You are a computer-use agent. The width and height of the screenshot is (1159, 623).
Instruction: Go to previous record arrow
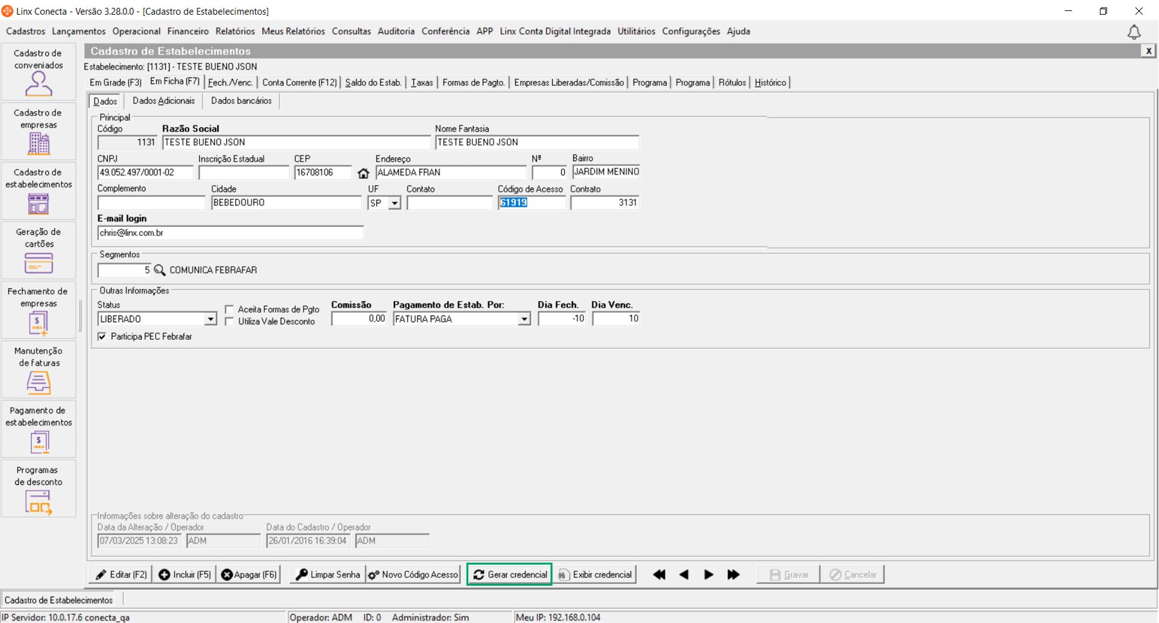(x=684, y=575)
